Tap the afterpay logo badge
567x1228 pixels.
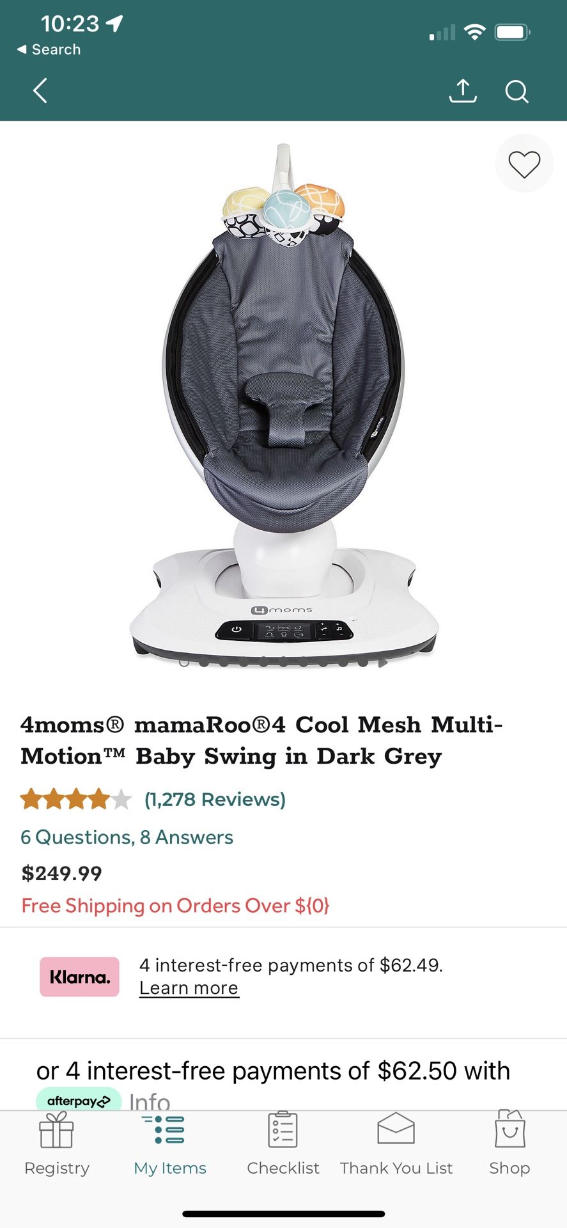point(79,1100)
